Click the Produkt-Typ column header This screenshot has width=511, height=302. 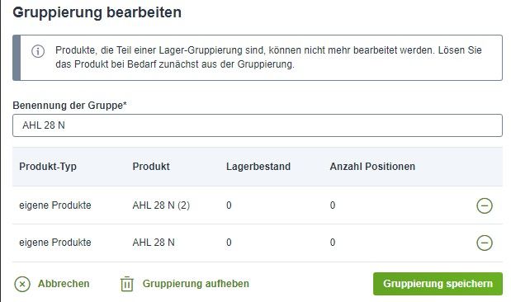(x=48, y=167)
